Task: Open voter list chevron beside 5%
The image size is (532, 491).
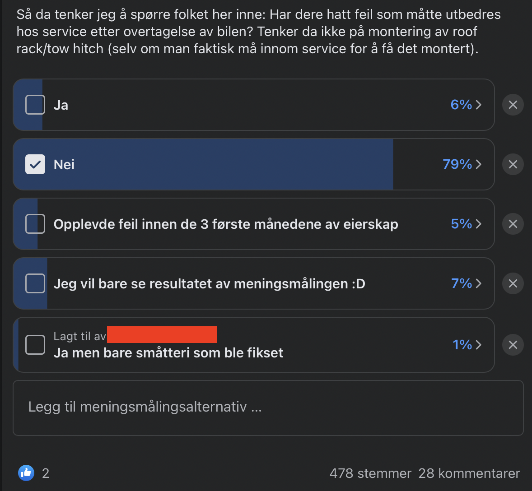Action: pos(479,224)
